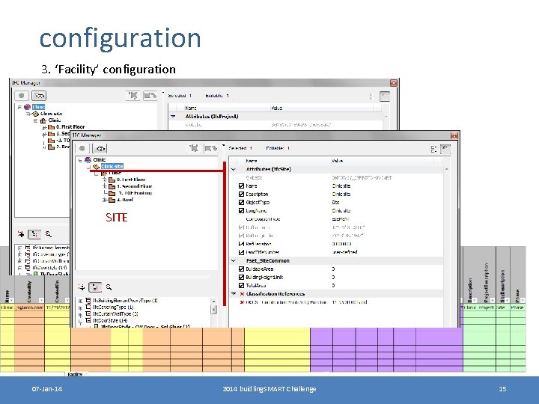The height and width of the screenshot is (404, 539).
Task: Click the flag-arrow icon in back IFC Manager toolbar
Action: 150,95
